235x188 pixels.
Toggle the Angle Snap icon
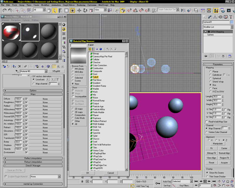(135, 11)
